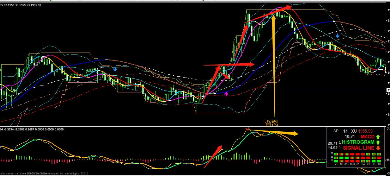Click the red 1955.93 price in info panel

[366, 131]
